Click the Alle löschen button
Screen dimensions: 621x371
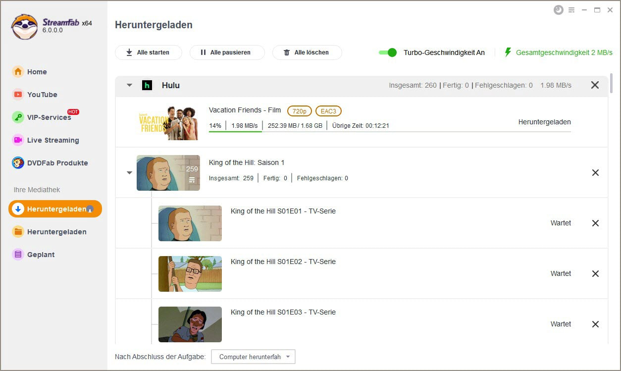pyautogui.click(x=307, y=53)
